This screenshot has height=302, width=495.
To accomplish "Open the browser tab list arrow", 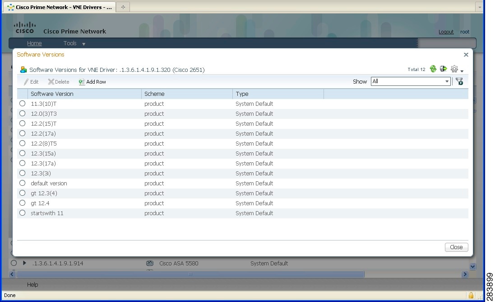I will pos(480,7).
